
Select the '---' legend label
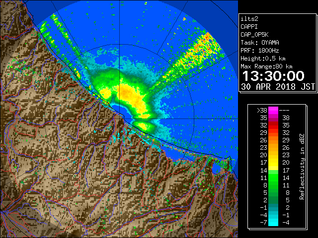(284, 110)
